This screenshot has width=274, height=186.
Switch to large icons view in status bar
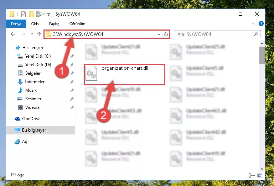tap(260, 175)
